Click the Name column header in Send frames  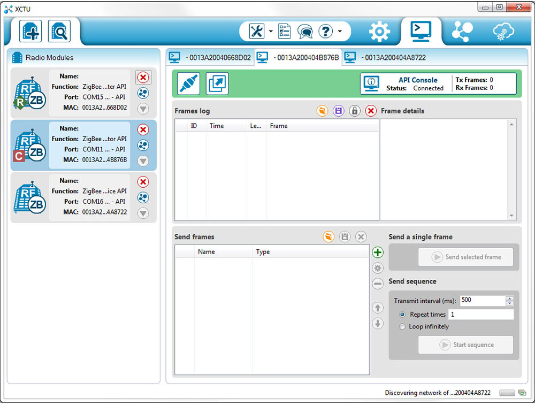coord(224,252)
